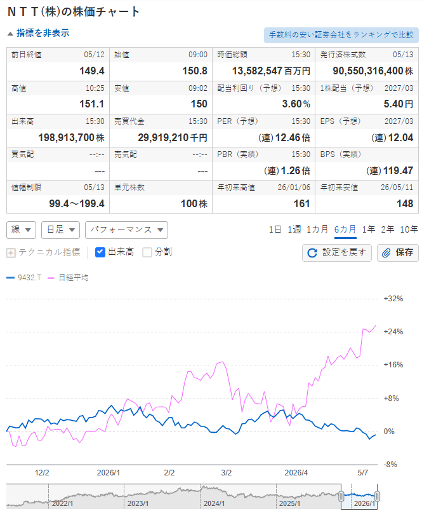Click 2024/1 marker on range navigator
Image resolution: width=422 pixels, height=518 pixels.
(214, 504)
